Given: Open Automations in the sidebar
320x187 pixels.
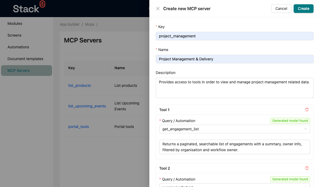Looking at the screenshot, I should point(26,47).
